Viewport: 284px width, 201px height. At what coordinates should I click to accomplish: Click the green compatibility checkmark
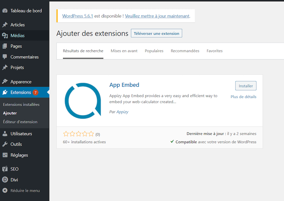point(172,141)
